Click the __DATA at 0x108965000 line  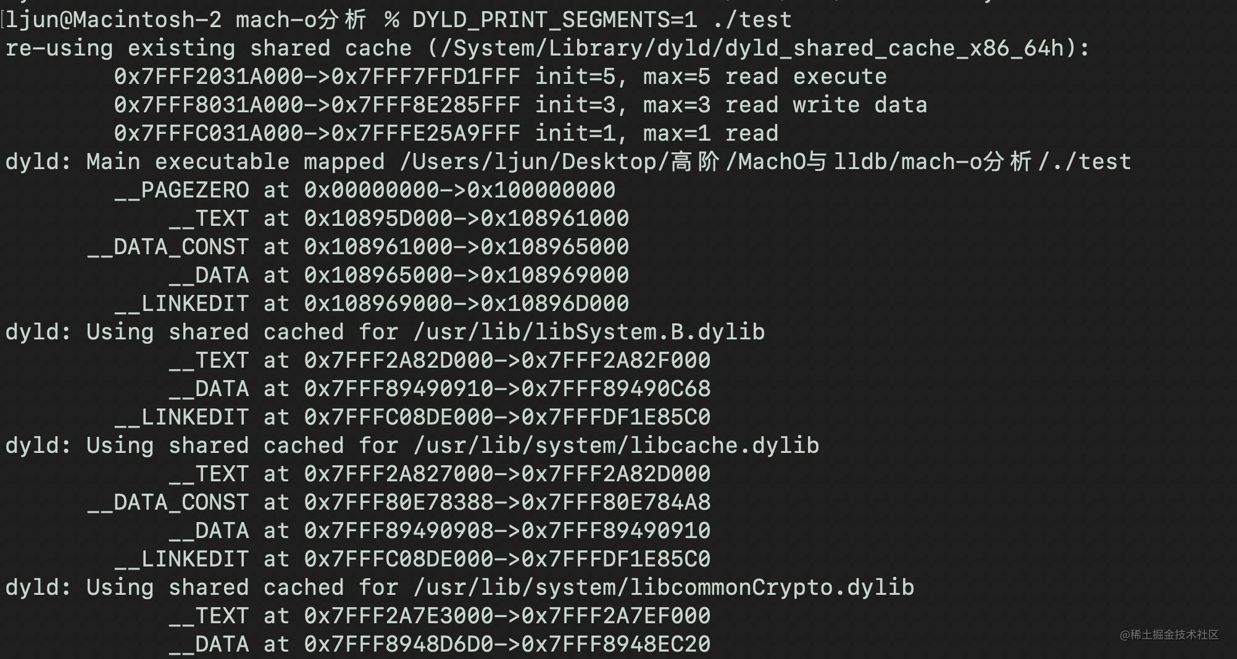click(399, 275)
